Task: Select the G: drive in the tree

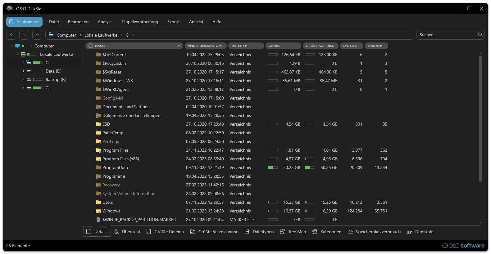Action: [x=48, y=88]
